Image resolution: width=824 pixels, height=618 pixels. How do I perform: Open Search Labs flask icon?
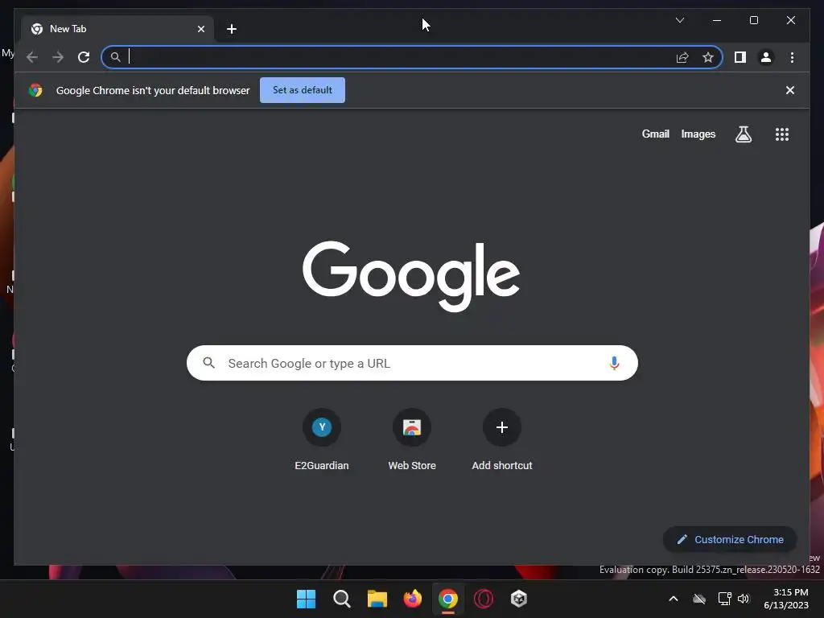click(x=743, y=134)
